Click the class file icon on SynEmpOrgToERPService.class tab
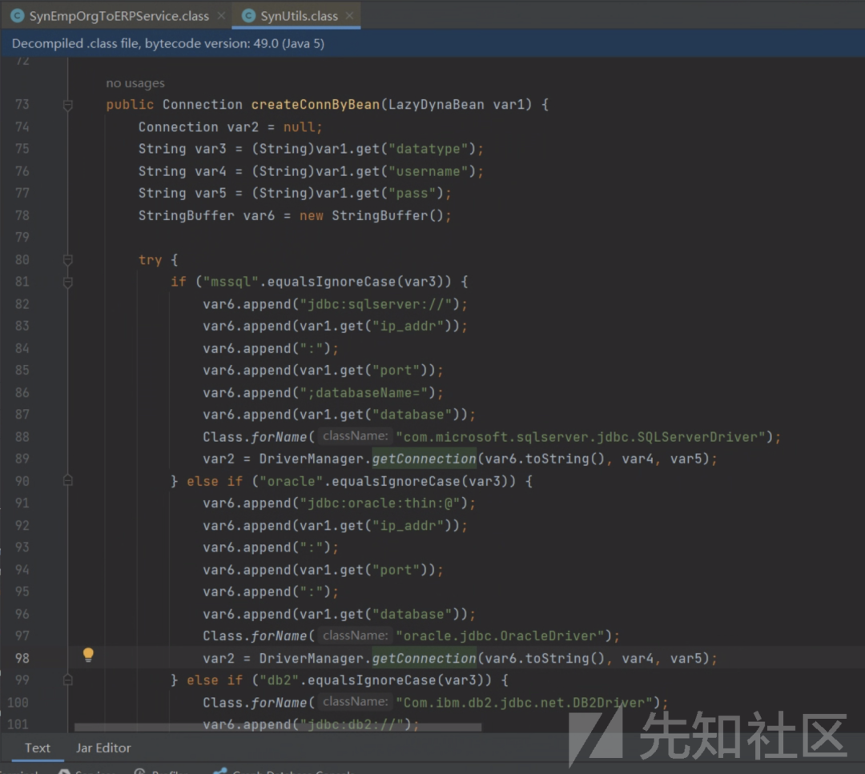 [x=18, y=15]
